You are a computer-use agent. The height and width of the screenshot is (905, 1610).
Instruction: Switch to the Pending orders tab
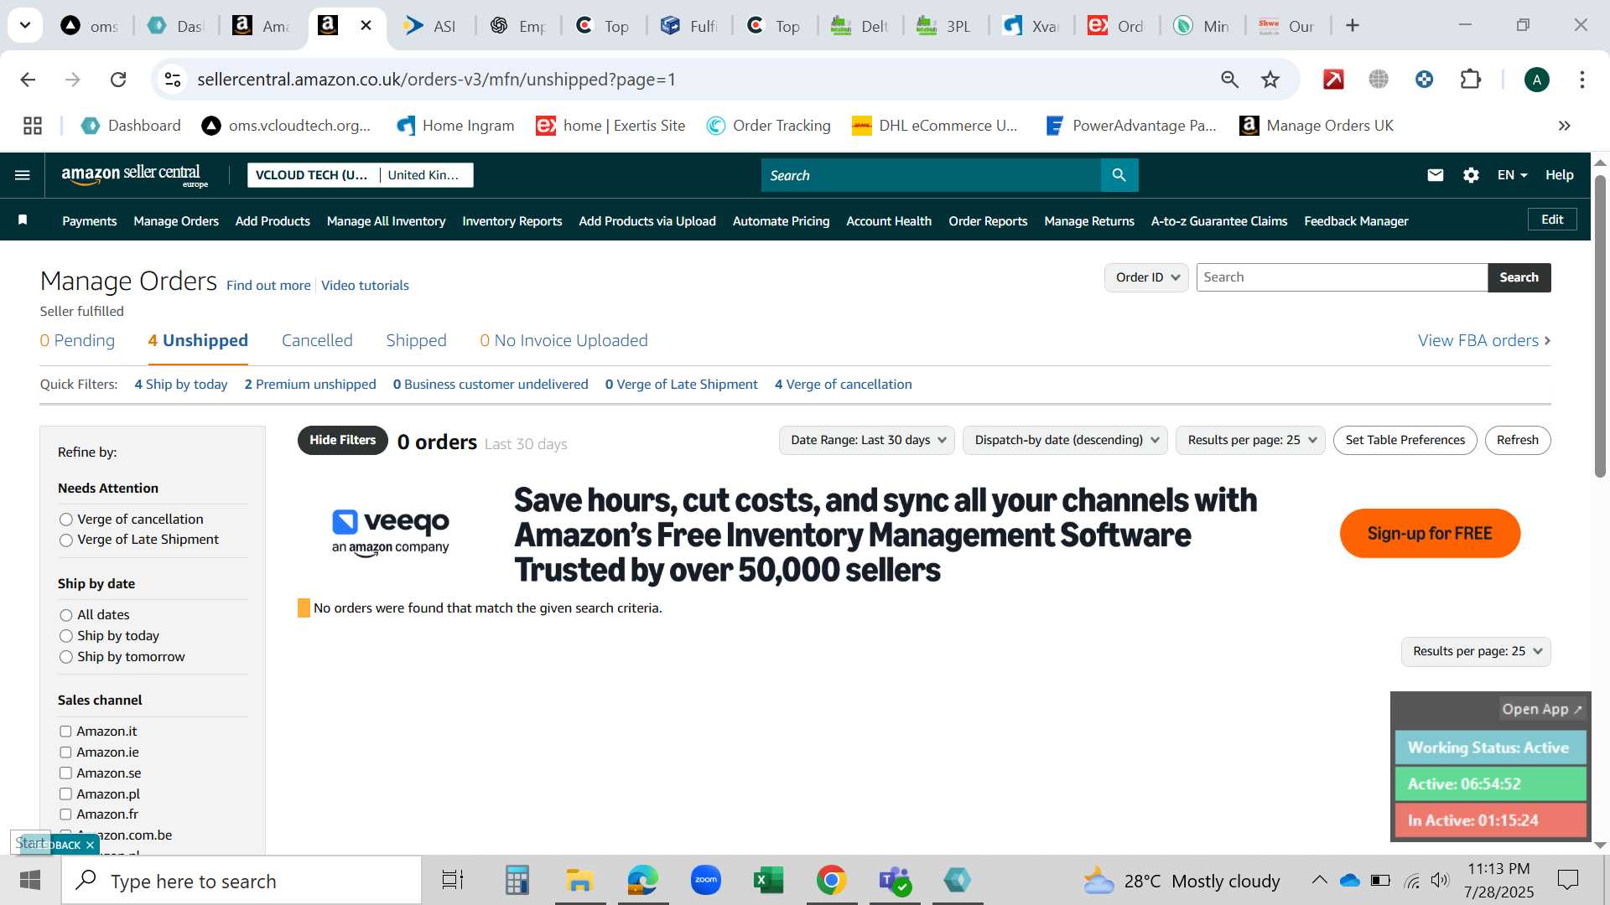point(77,340)
